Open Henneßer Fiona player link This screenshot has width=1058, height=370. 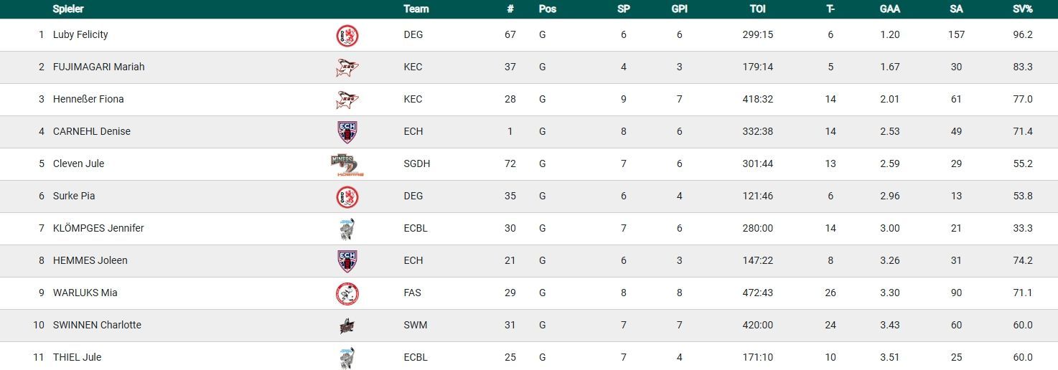point(88,100)
